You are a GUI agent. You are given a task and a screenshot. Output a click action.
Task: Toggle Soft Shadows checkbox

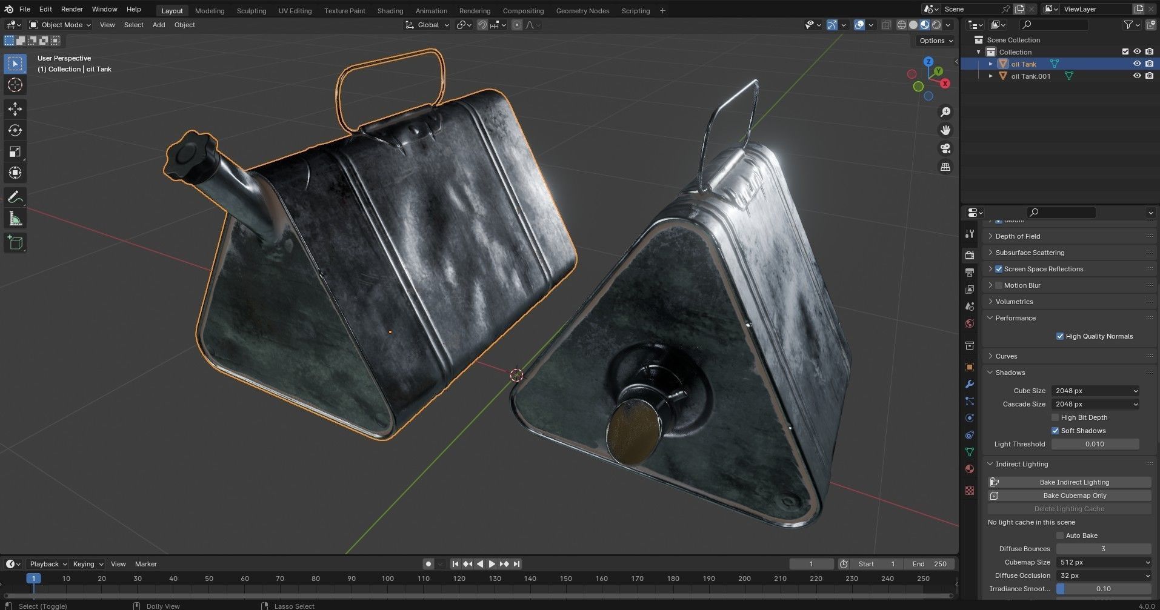[x=1055, y=431]
